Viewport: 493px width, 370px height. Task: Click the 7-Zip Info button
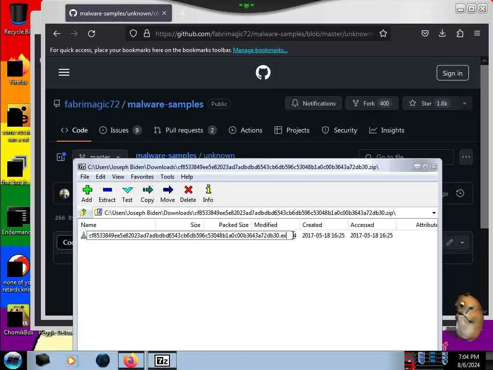pyautogui.click(x=208, y=194)
